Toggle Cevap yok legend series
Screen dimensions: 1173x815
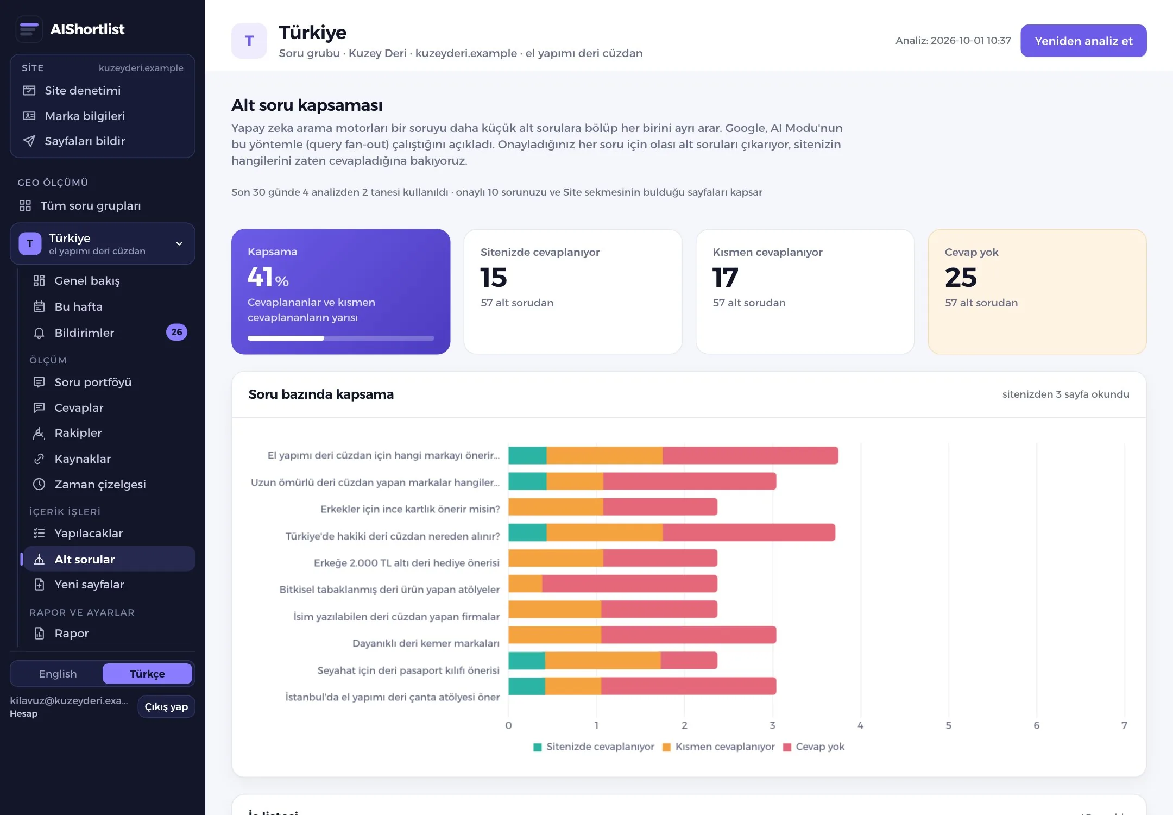click(813, 747)
